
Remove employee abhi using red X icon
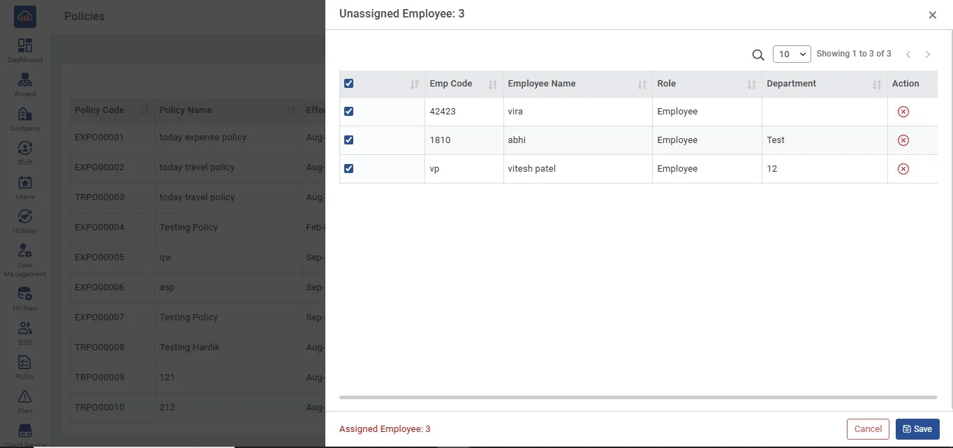(x=903, y=140)
